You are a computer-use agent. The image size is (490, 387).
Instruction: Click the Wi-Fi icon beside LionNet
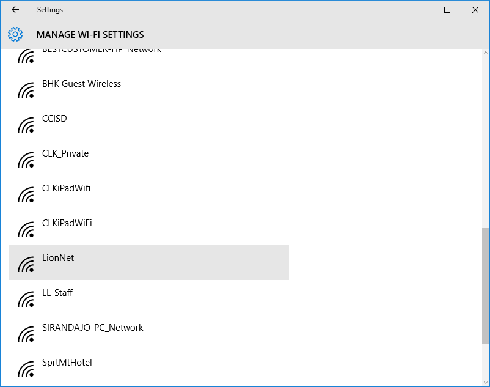[26, 264]
